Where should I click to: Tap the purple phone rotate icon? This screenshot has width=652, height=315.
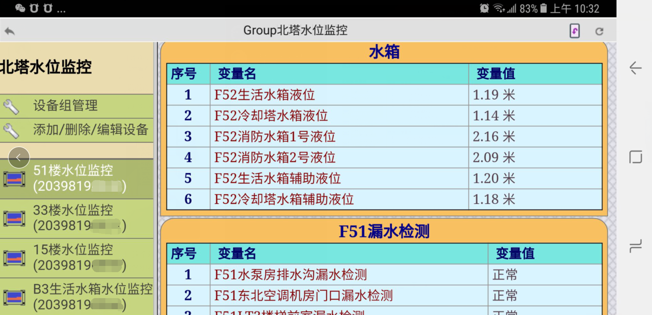(x=574, y=31)
